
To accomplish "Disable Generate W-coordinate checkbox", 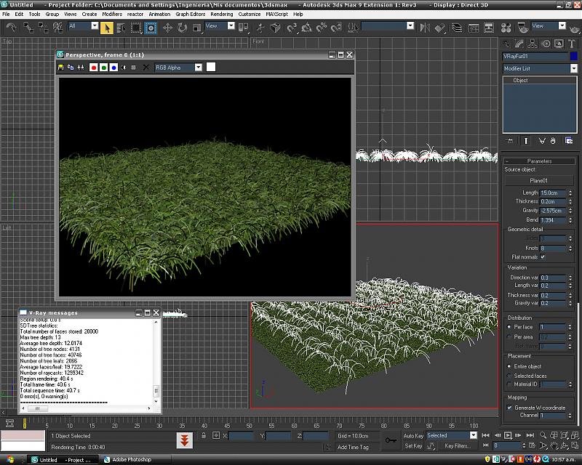I will tap(509, 408).
